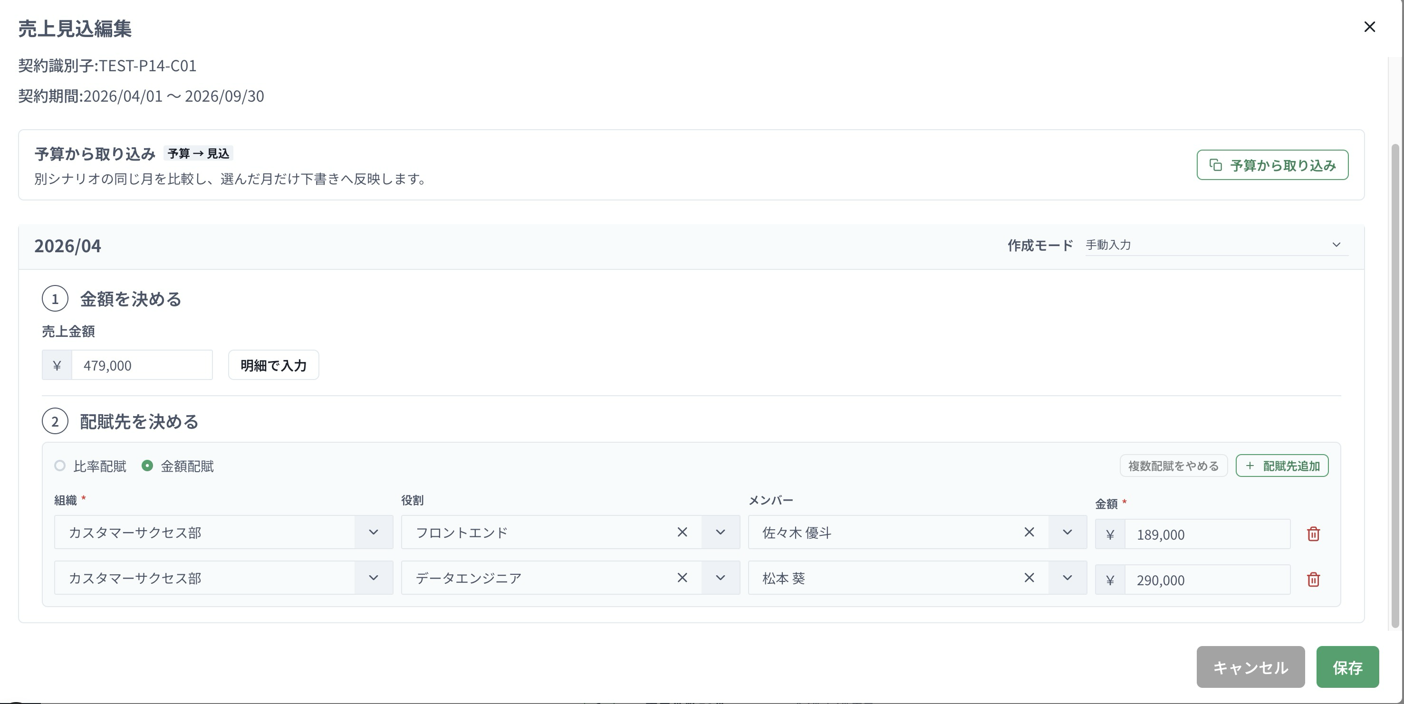Screen dimensions: 1404x704
Task: Expand the 松本 葵 member dropdown
Action: [x=1067, y=578]
